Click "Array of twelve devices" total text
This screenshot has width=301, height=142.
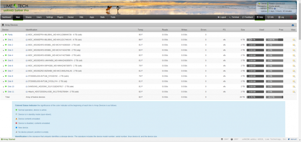(x=35, y=97)
